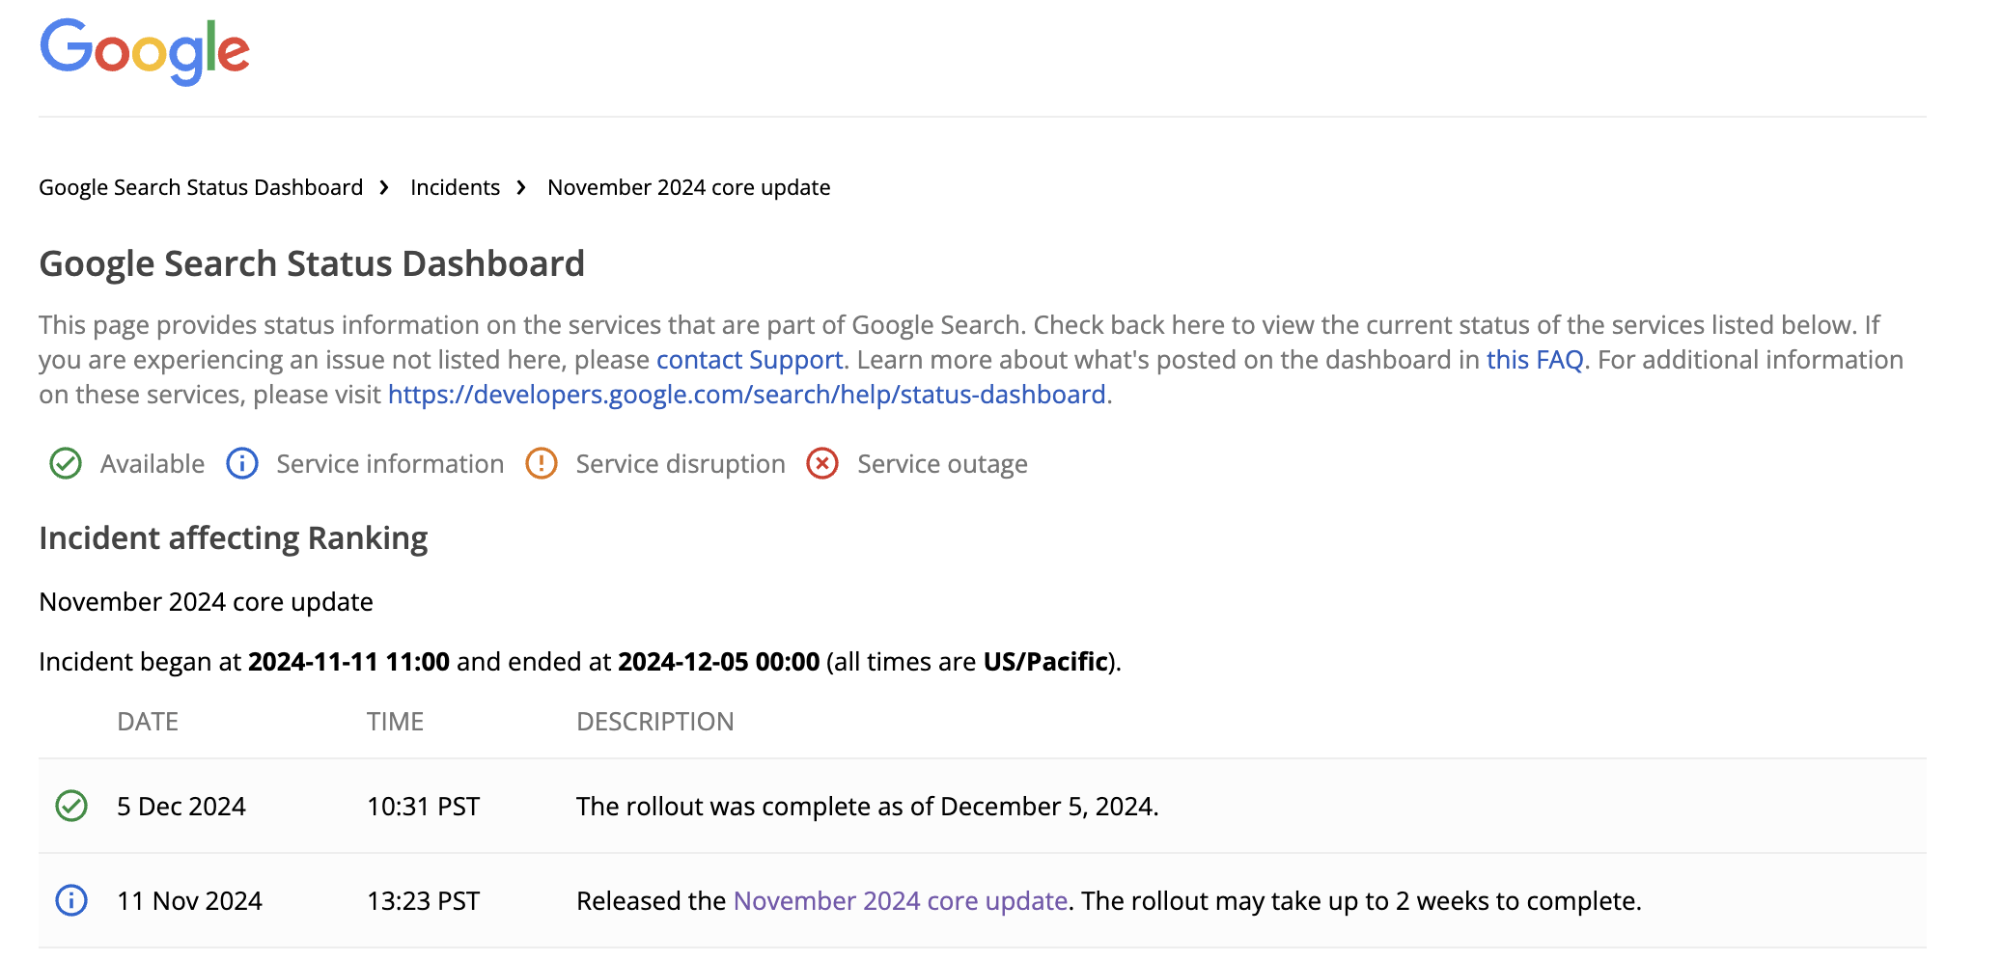This screenshot has height=961, width=2002.
Task: Toggle the Service outage status filter
Action: pyautogui.click(x=942, y=464)
